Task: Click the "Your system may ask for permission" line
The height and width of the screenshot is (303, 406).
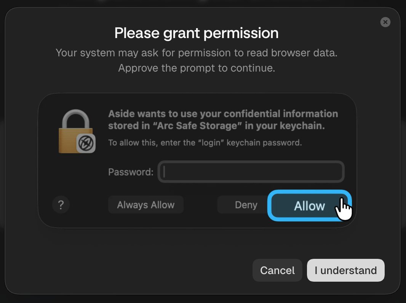Action: pos(197,53)
